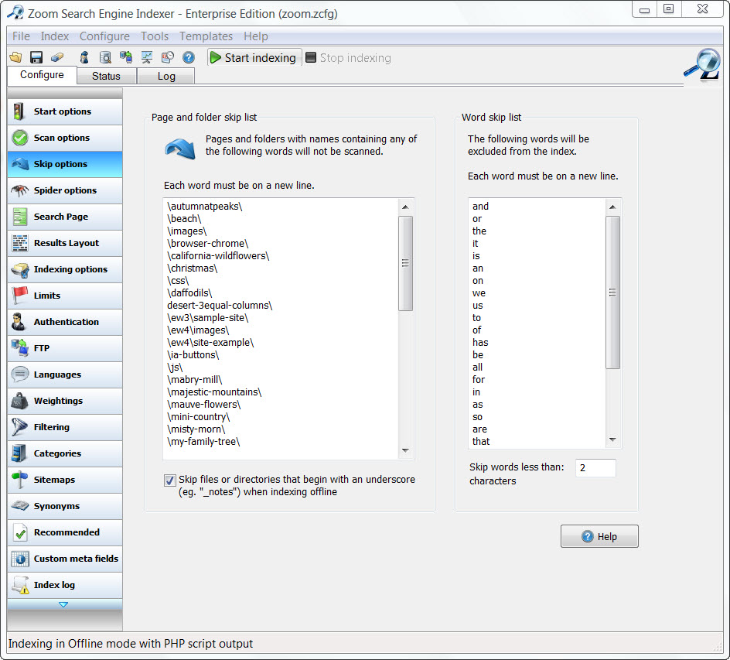Open Scan options section
Image resolution: width=730 pixels, height=660 pixels.
tap(65, 138)
